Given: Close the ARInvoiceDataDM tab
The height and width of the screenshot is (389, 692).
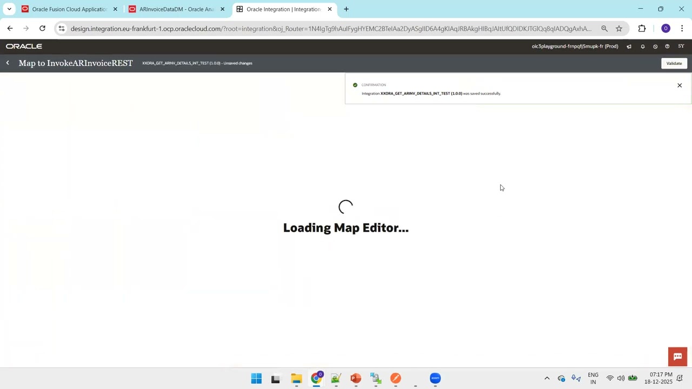Looking at the screenshot, I should coord(222,9).
